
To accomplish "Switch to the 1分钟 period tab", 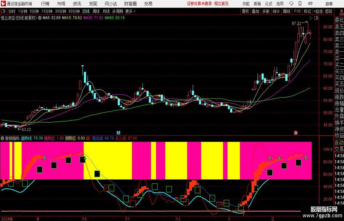I will [23, 11].
